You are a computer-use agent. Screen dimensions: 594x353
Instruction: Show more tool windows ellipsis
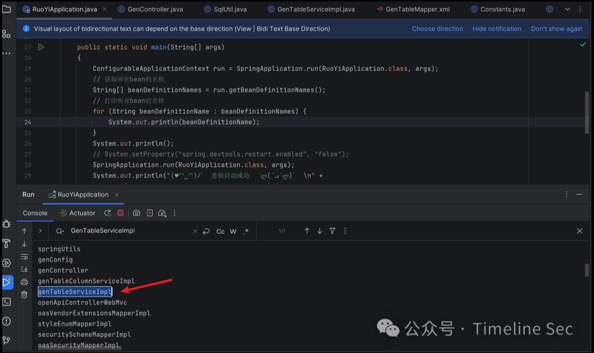[x=7, y=53]
